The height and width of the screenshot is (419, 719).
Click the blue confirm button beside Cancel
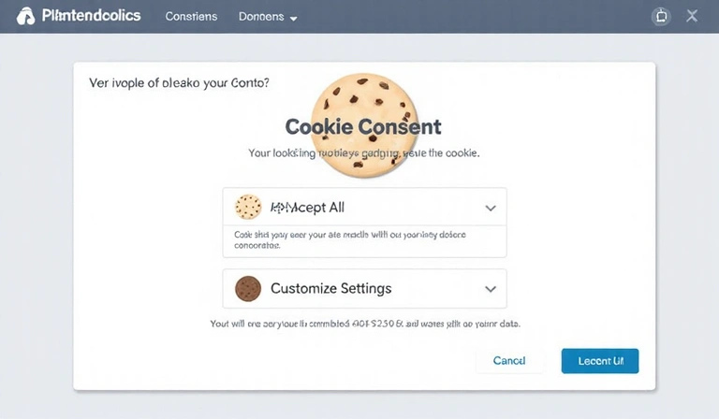(x=599, y=360)
